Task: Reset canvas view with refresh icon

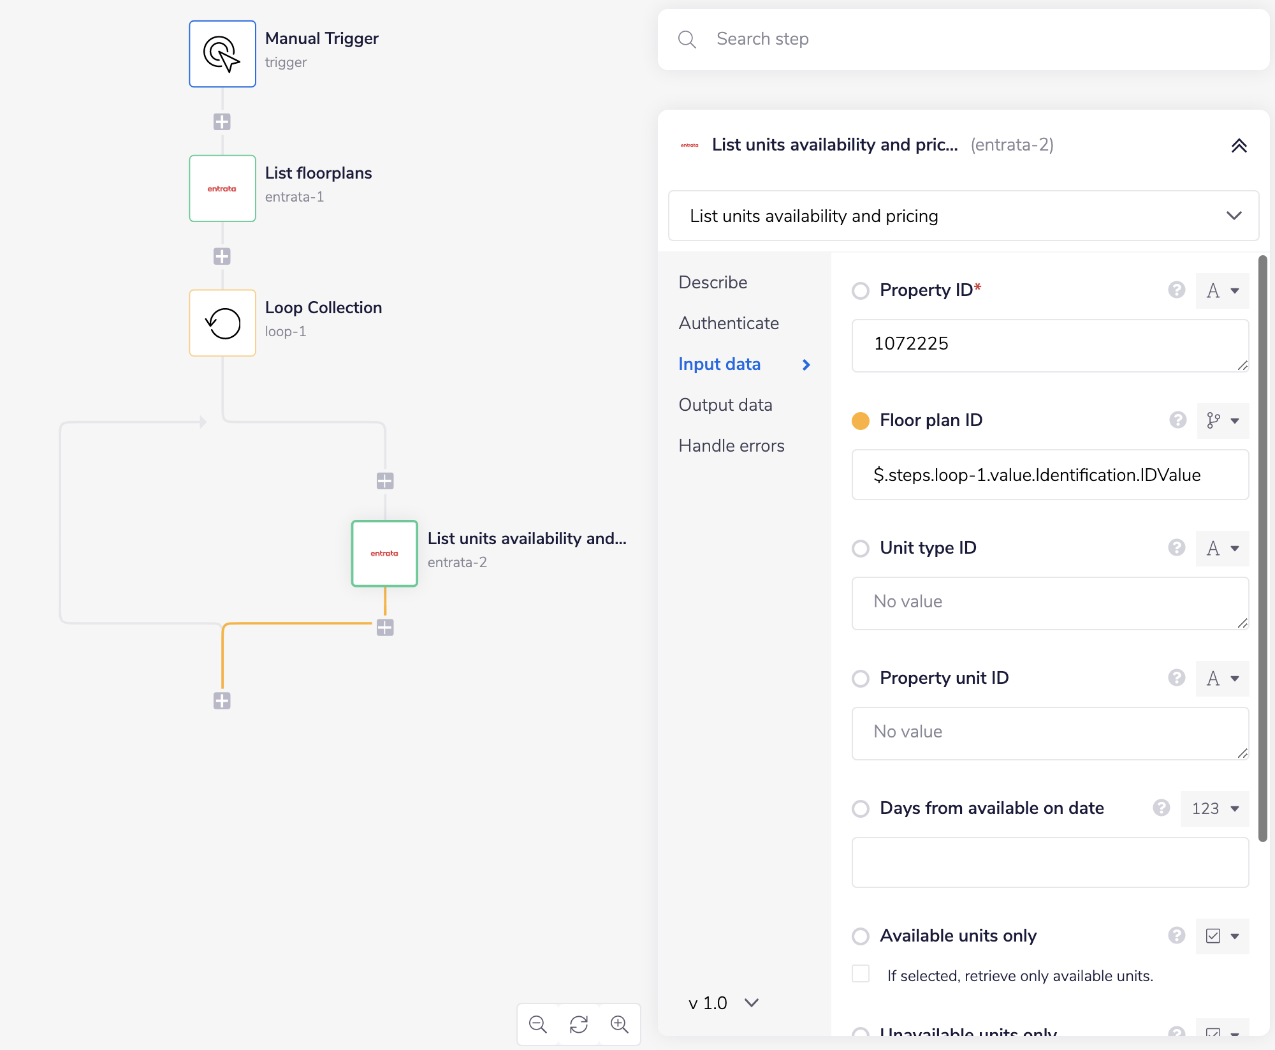Action: 579,1024
